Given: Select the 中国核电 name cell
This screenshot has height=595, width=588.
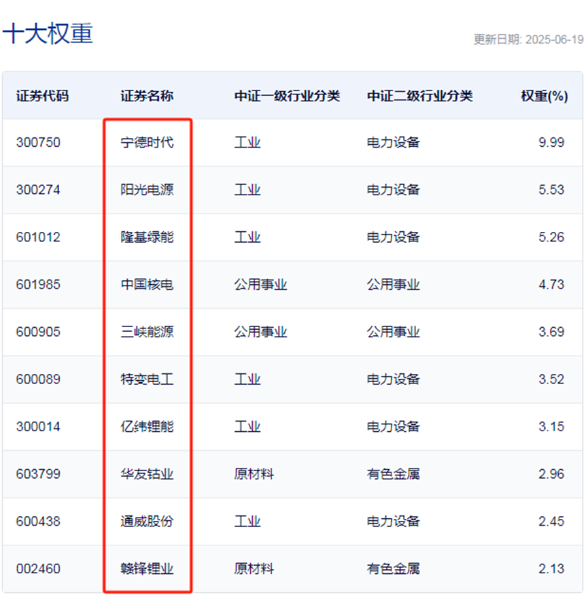Looking at the screenshot, I should 147,285.
